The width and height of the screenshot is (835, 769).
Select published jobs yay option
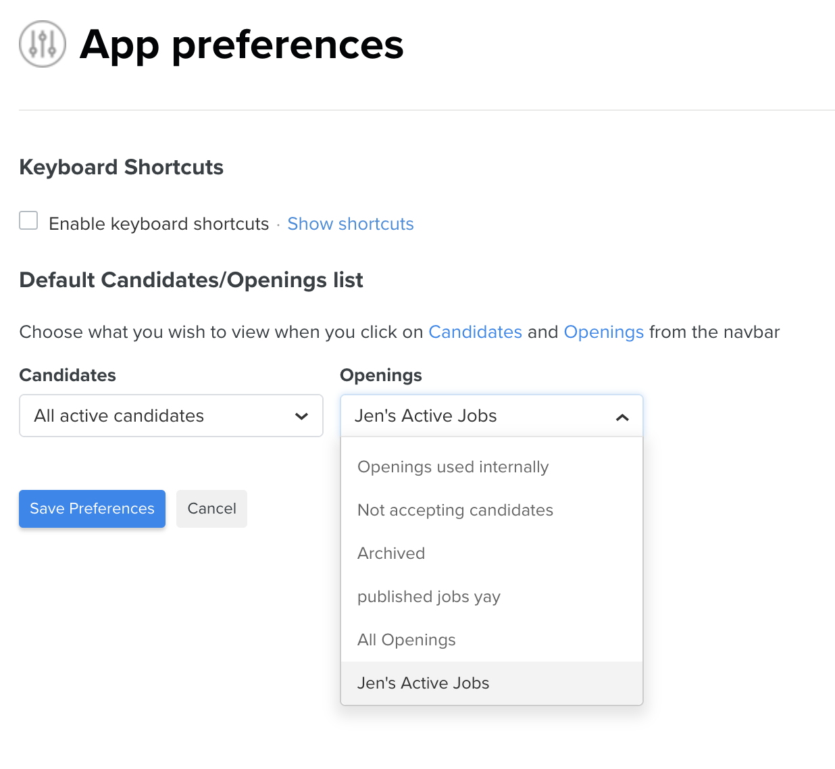click(x=428, y=597)
